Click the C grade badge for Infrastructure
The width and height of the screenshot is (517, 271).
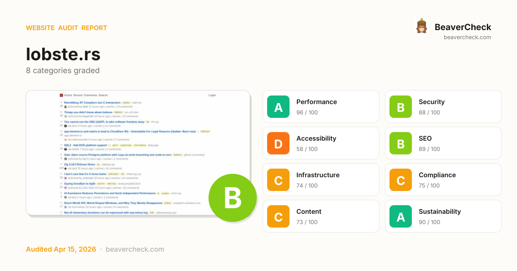point(278,180)
